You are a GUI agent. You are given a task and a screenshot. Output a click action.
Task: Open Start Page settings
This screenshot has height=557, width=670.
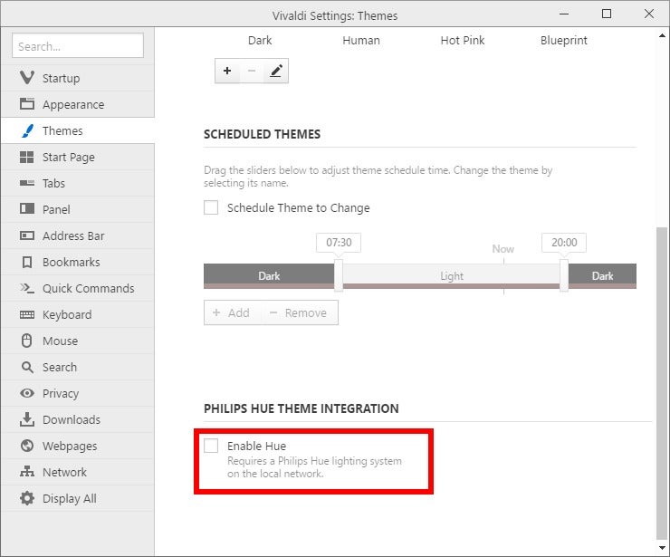point(77,157)
